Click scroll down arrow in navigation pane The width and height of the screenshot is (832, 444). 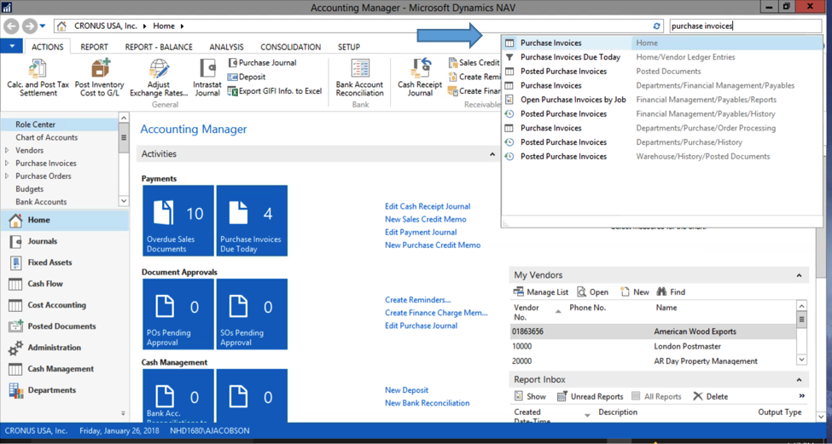tap(124, 201)
